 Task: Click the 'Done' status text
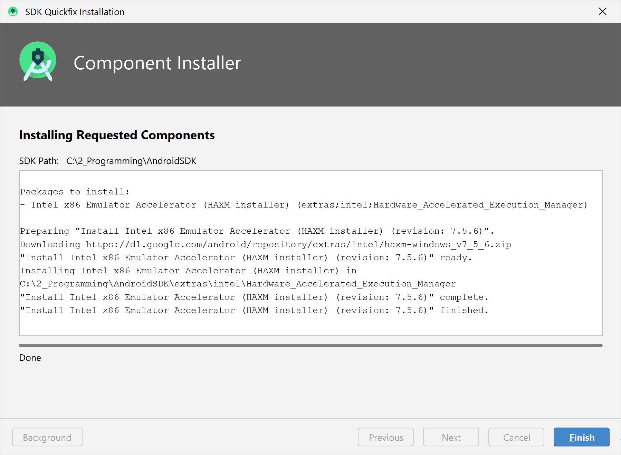click(x=30, y=358)
